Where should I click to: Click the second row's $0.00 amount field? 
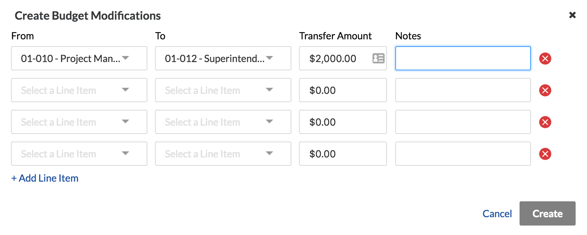point(343,90)
